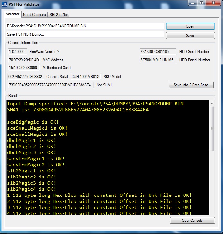
Task: Click the Nor SHA1 hash field
Action: click(x=51, y=85)
